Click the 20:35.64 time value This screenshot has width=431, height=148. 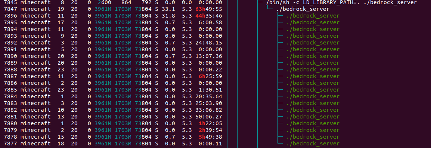[209, 96]
